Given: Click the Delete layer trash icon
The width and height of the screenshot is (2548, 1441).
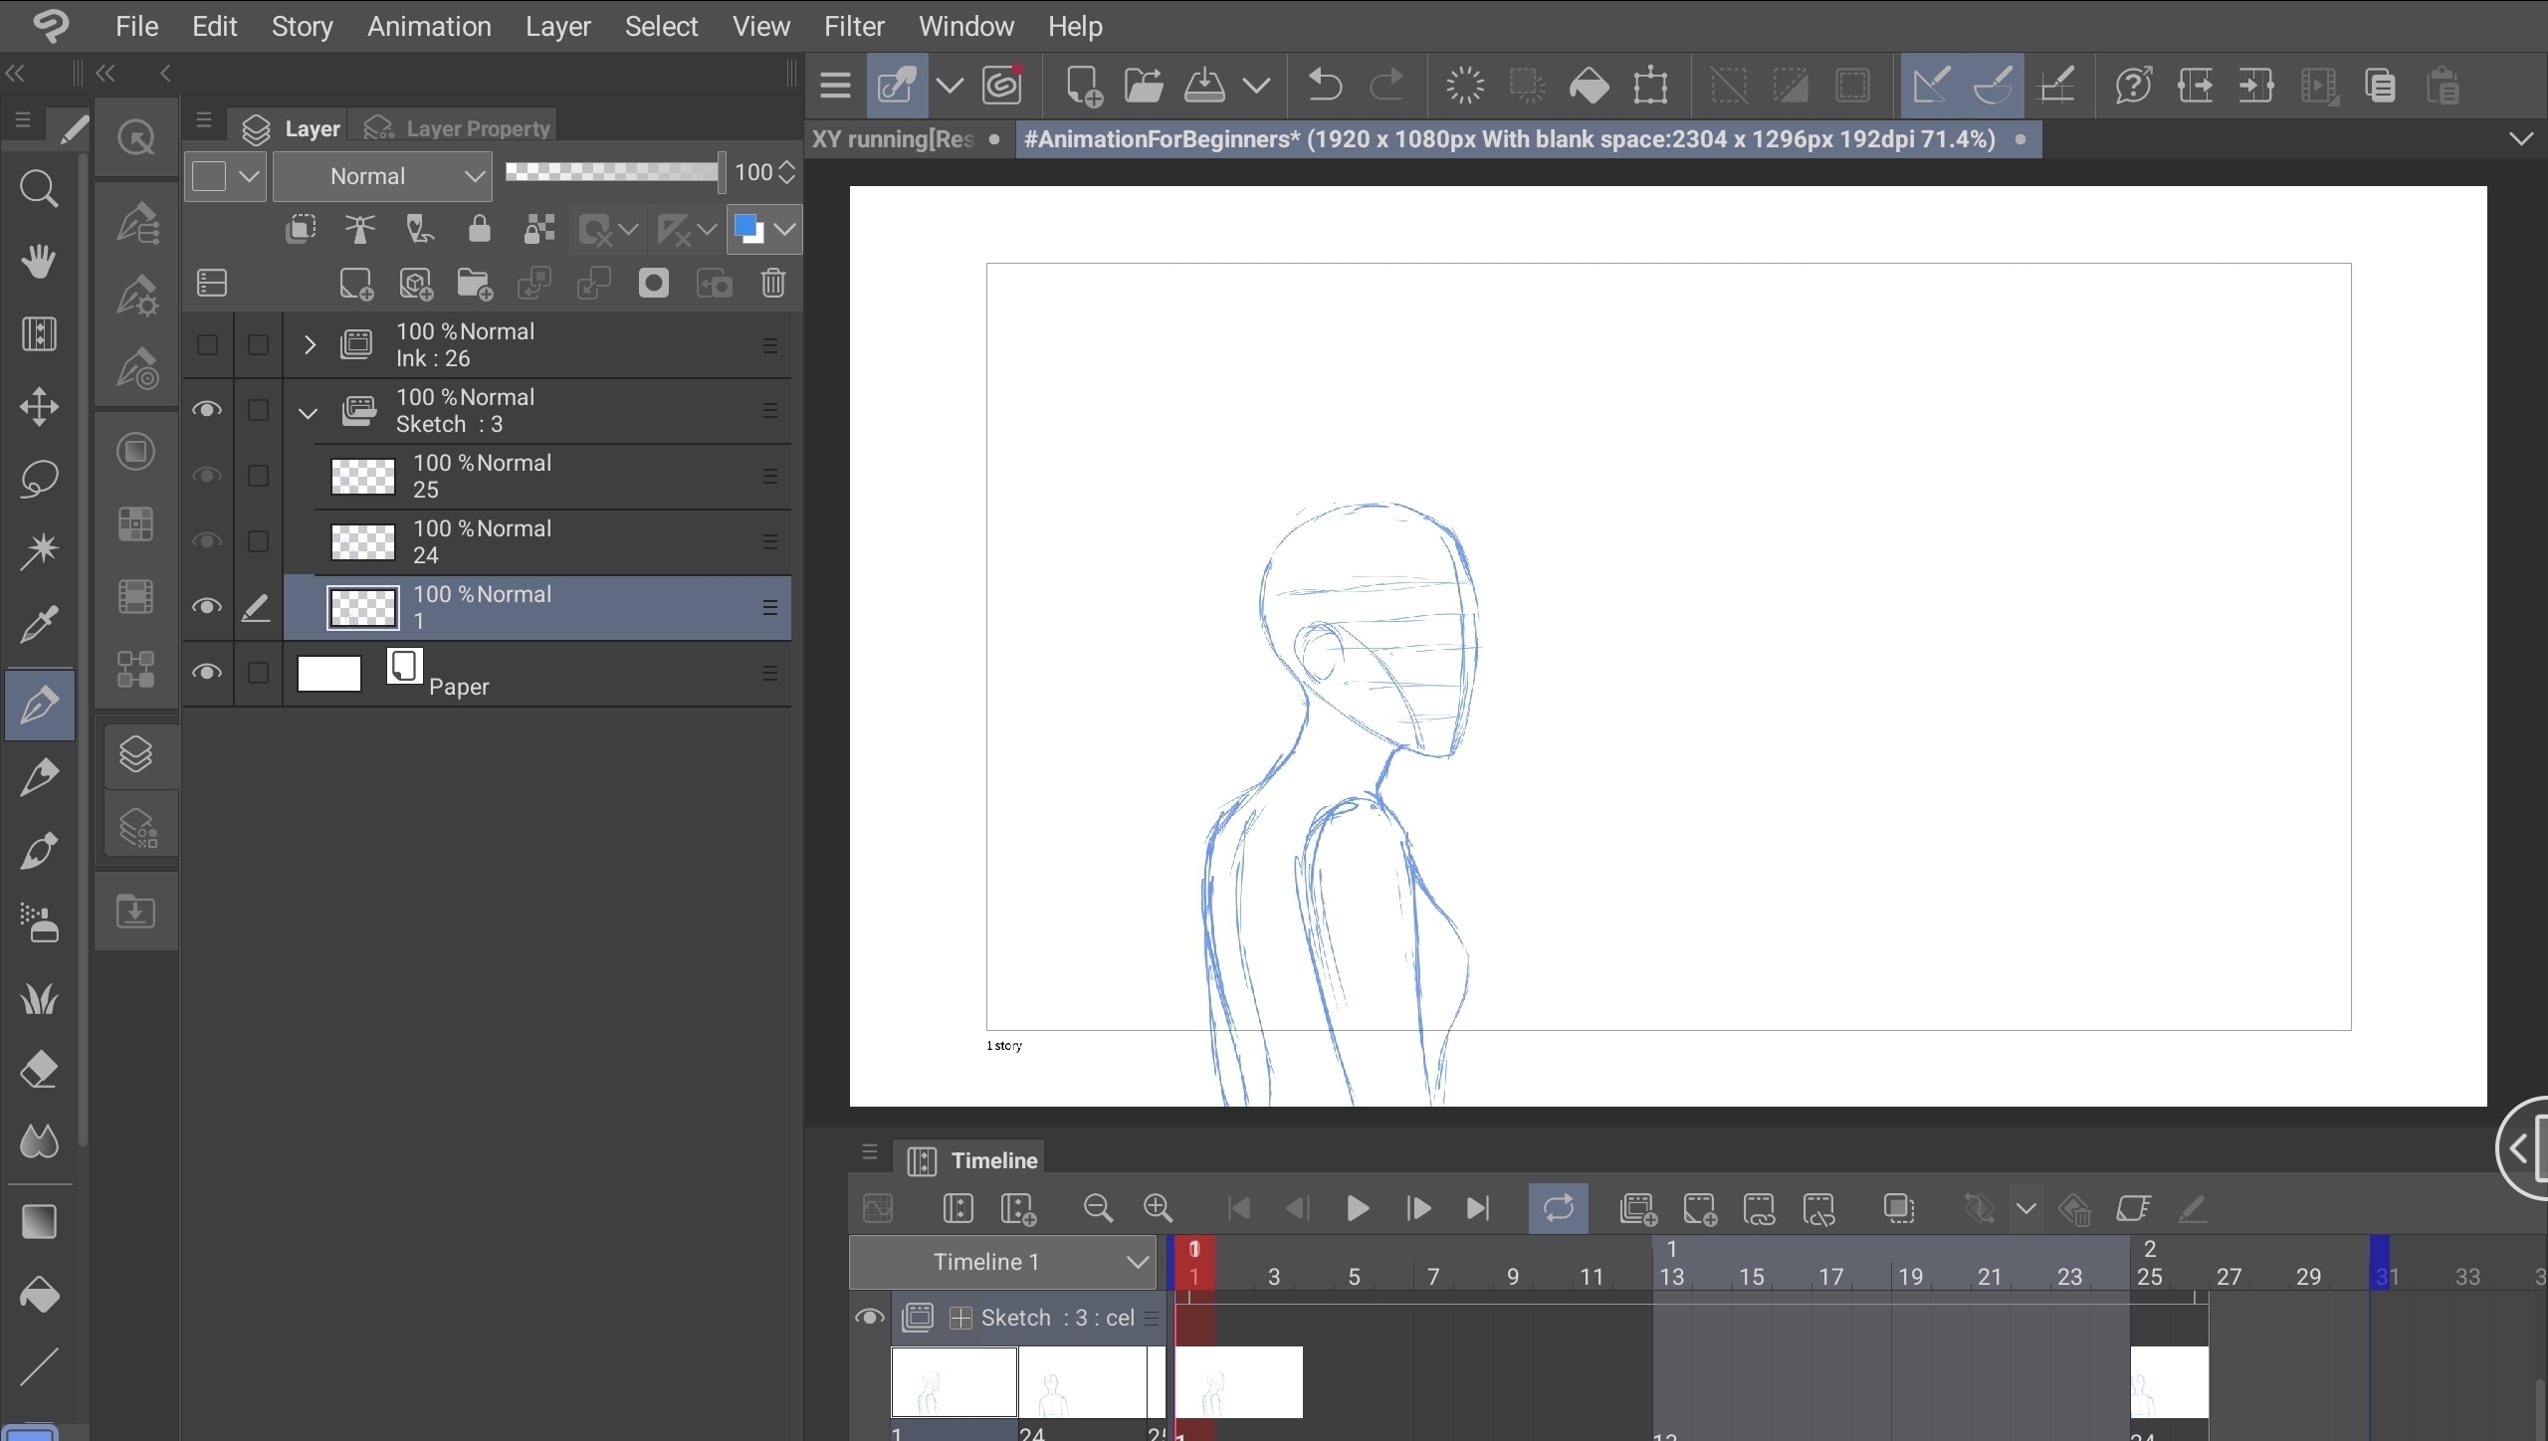Looking at the screenshot, I should coord(773,284).
